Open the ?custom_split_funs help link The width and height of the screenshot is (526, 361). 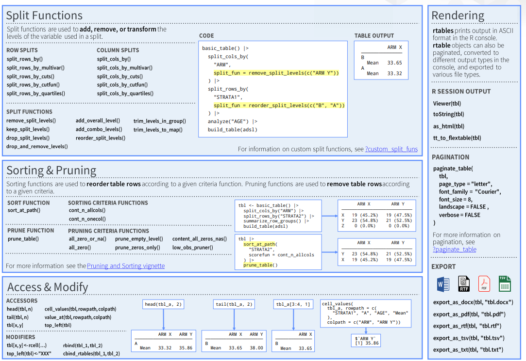click(391, 149)
